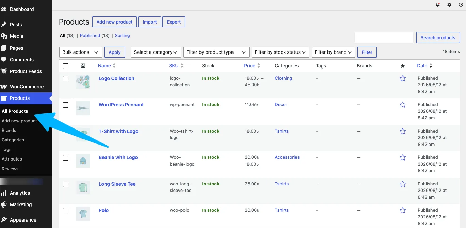Sort products by the Price column arrows

point(259,66)
